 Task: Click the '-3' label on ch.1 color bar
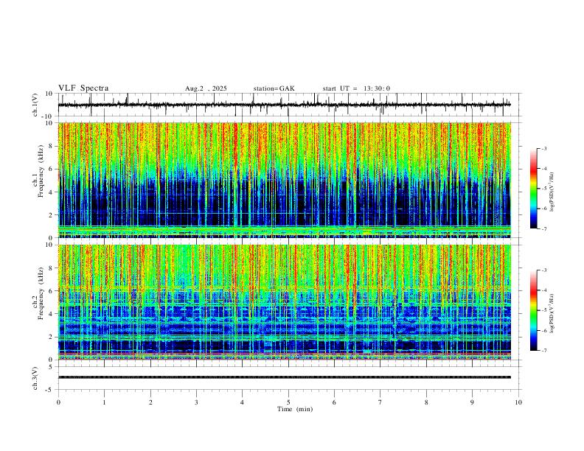[543, 148]
